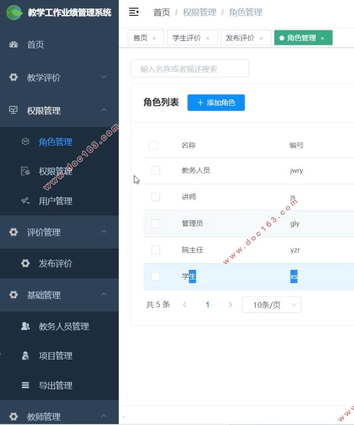Open the 10条/页 page size dropdown
354x425 pixels.
point(271,305)
